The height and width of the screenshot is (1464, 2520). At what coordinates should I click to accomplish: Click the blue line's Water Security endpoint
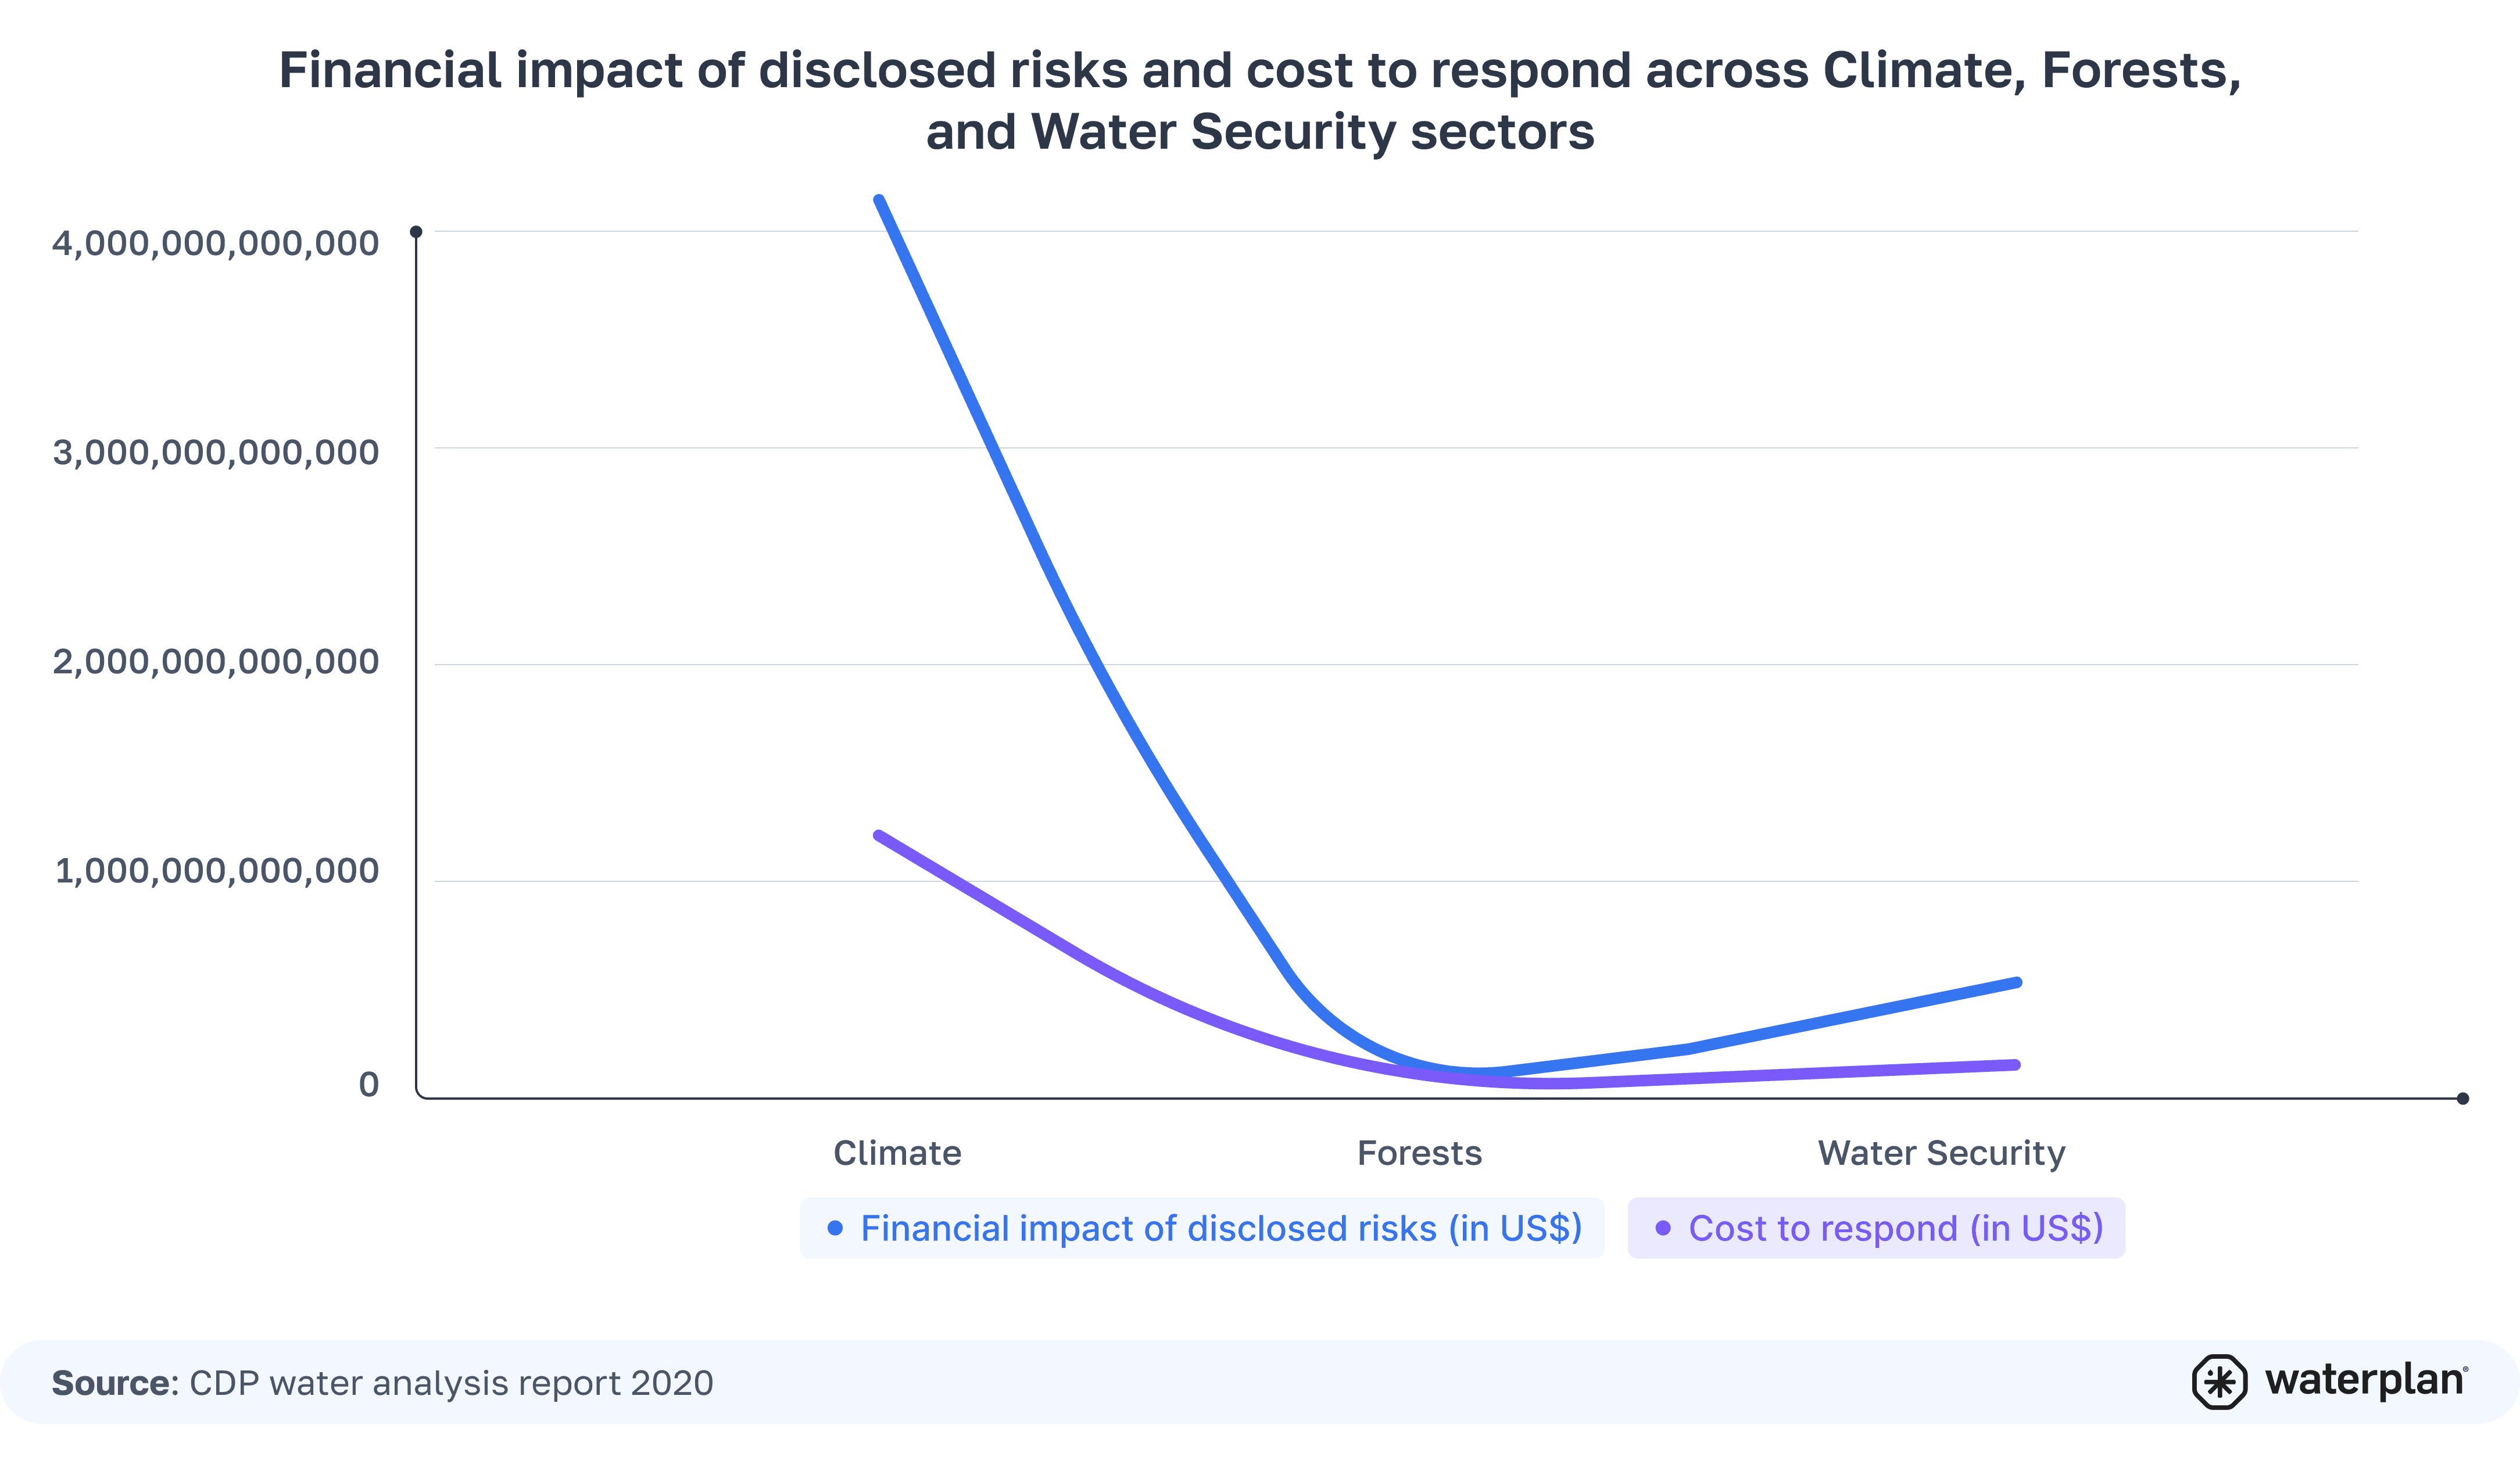2017,982
